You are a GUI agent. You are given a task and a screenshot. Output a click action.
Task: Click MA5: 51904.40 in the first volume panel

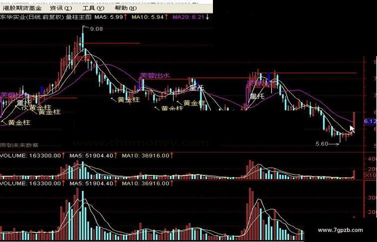[91, 156]
